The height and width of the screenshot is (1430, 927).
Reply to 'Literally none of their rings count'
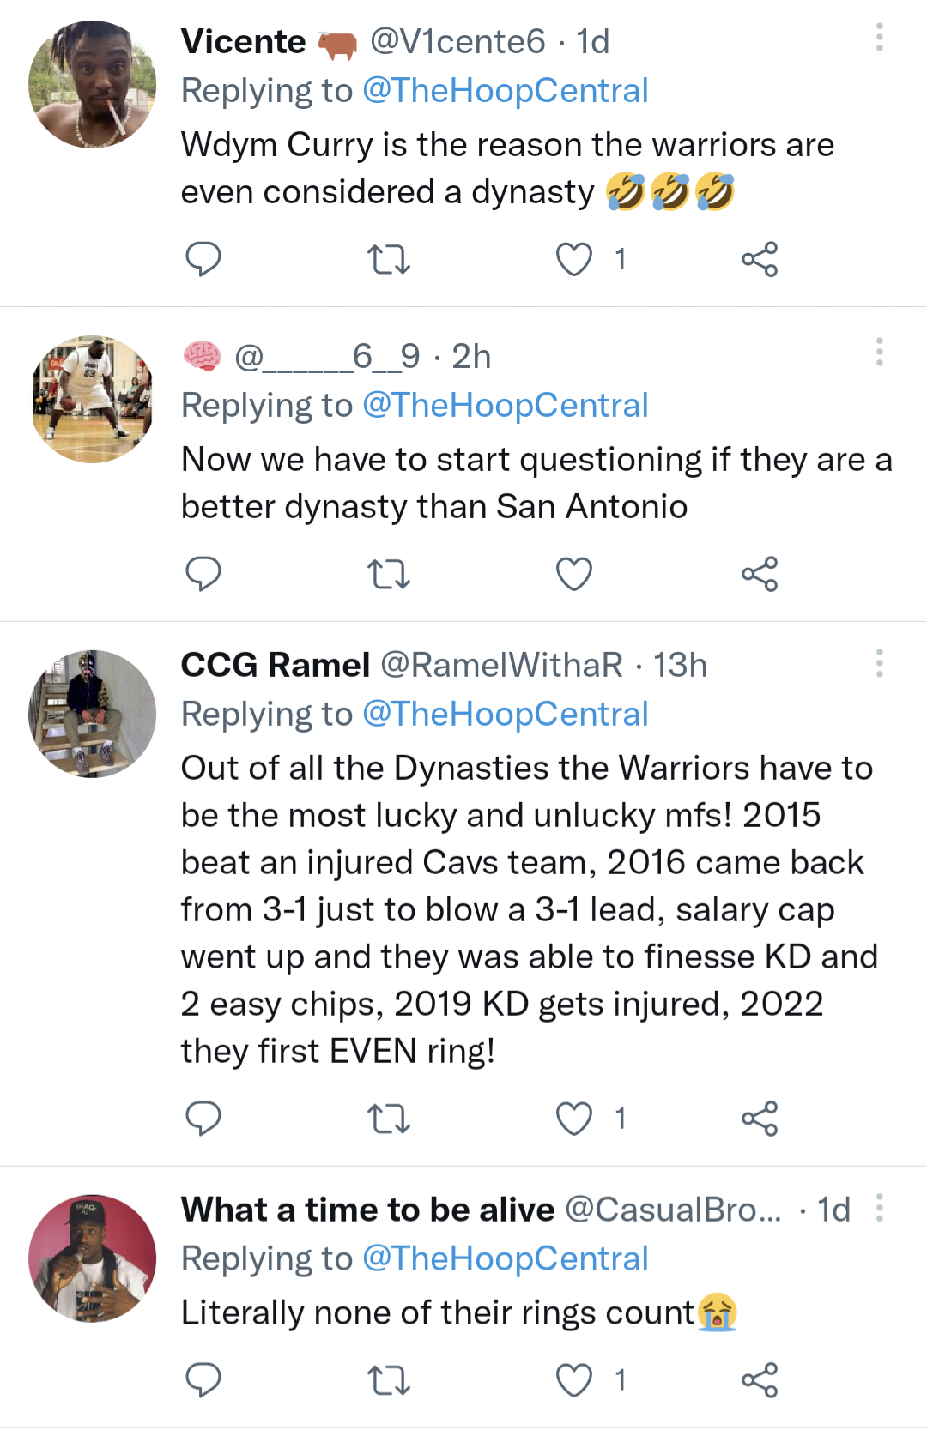click(203, 1380)
